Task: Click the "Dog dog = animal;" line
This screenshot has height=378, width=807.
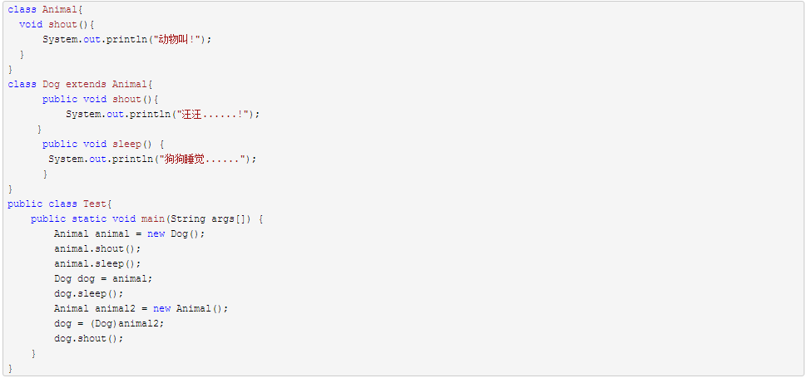Action: tap(103, 278)
